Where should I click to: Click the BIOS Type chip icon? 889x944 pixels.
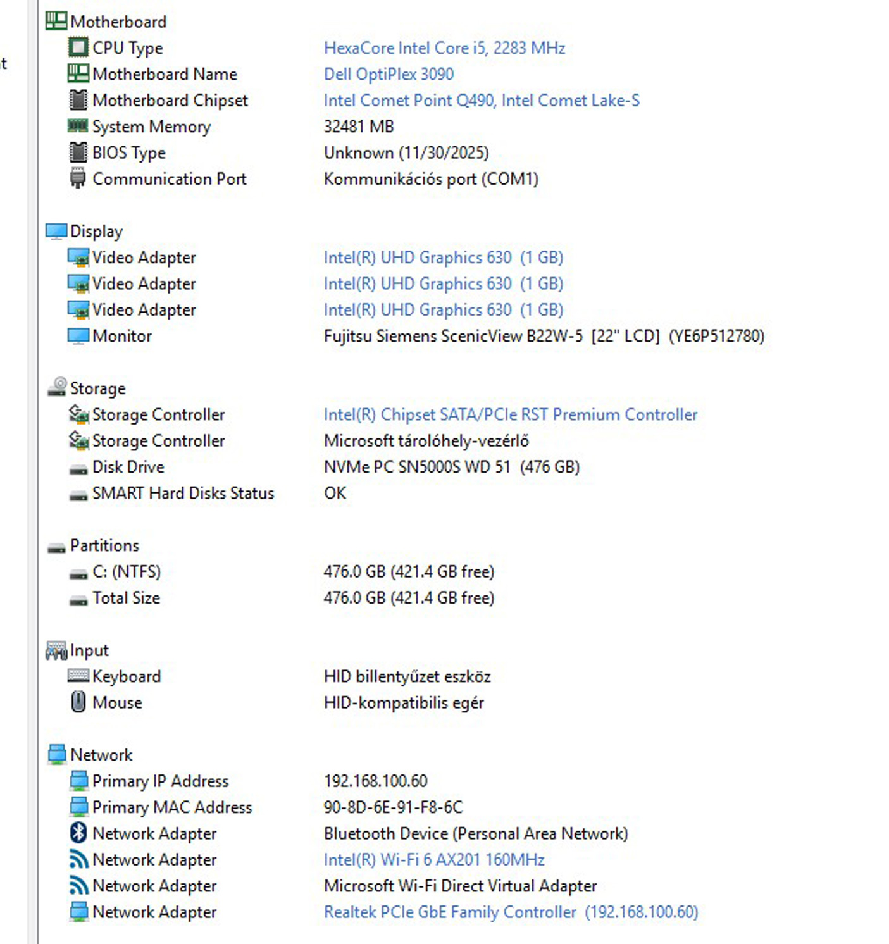(78, 152)
